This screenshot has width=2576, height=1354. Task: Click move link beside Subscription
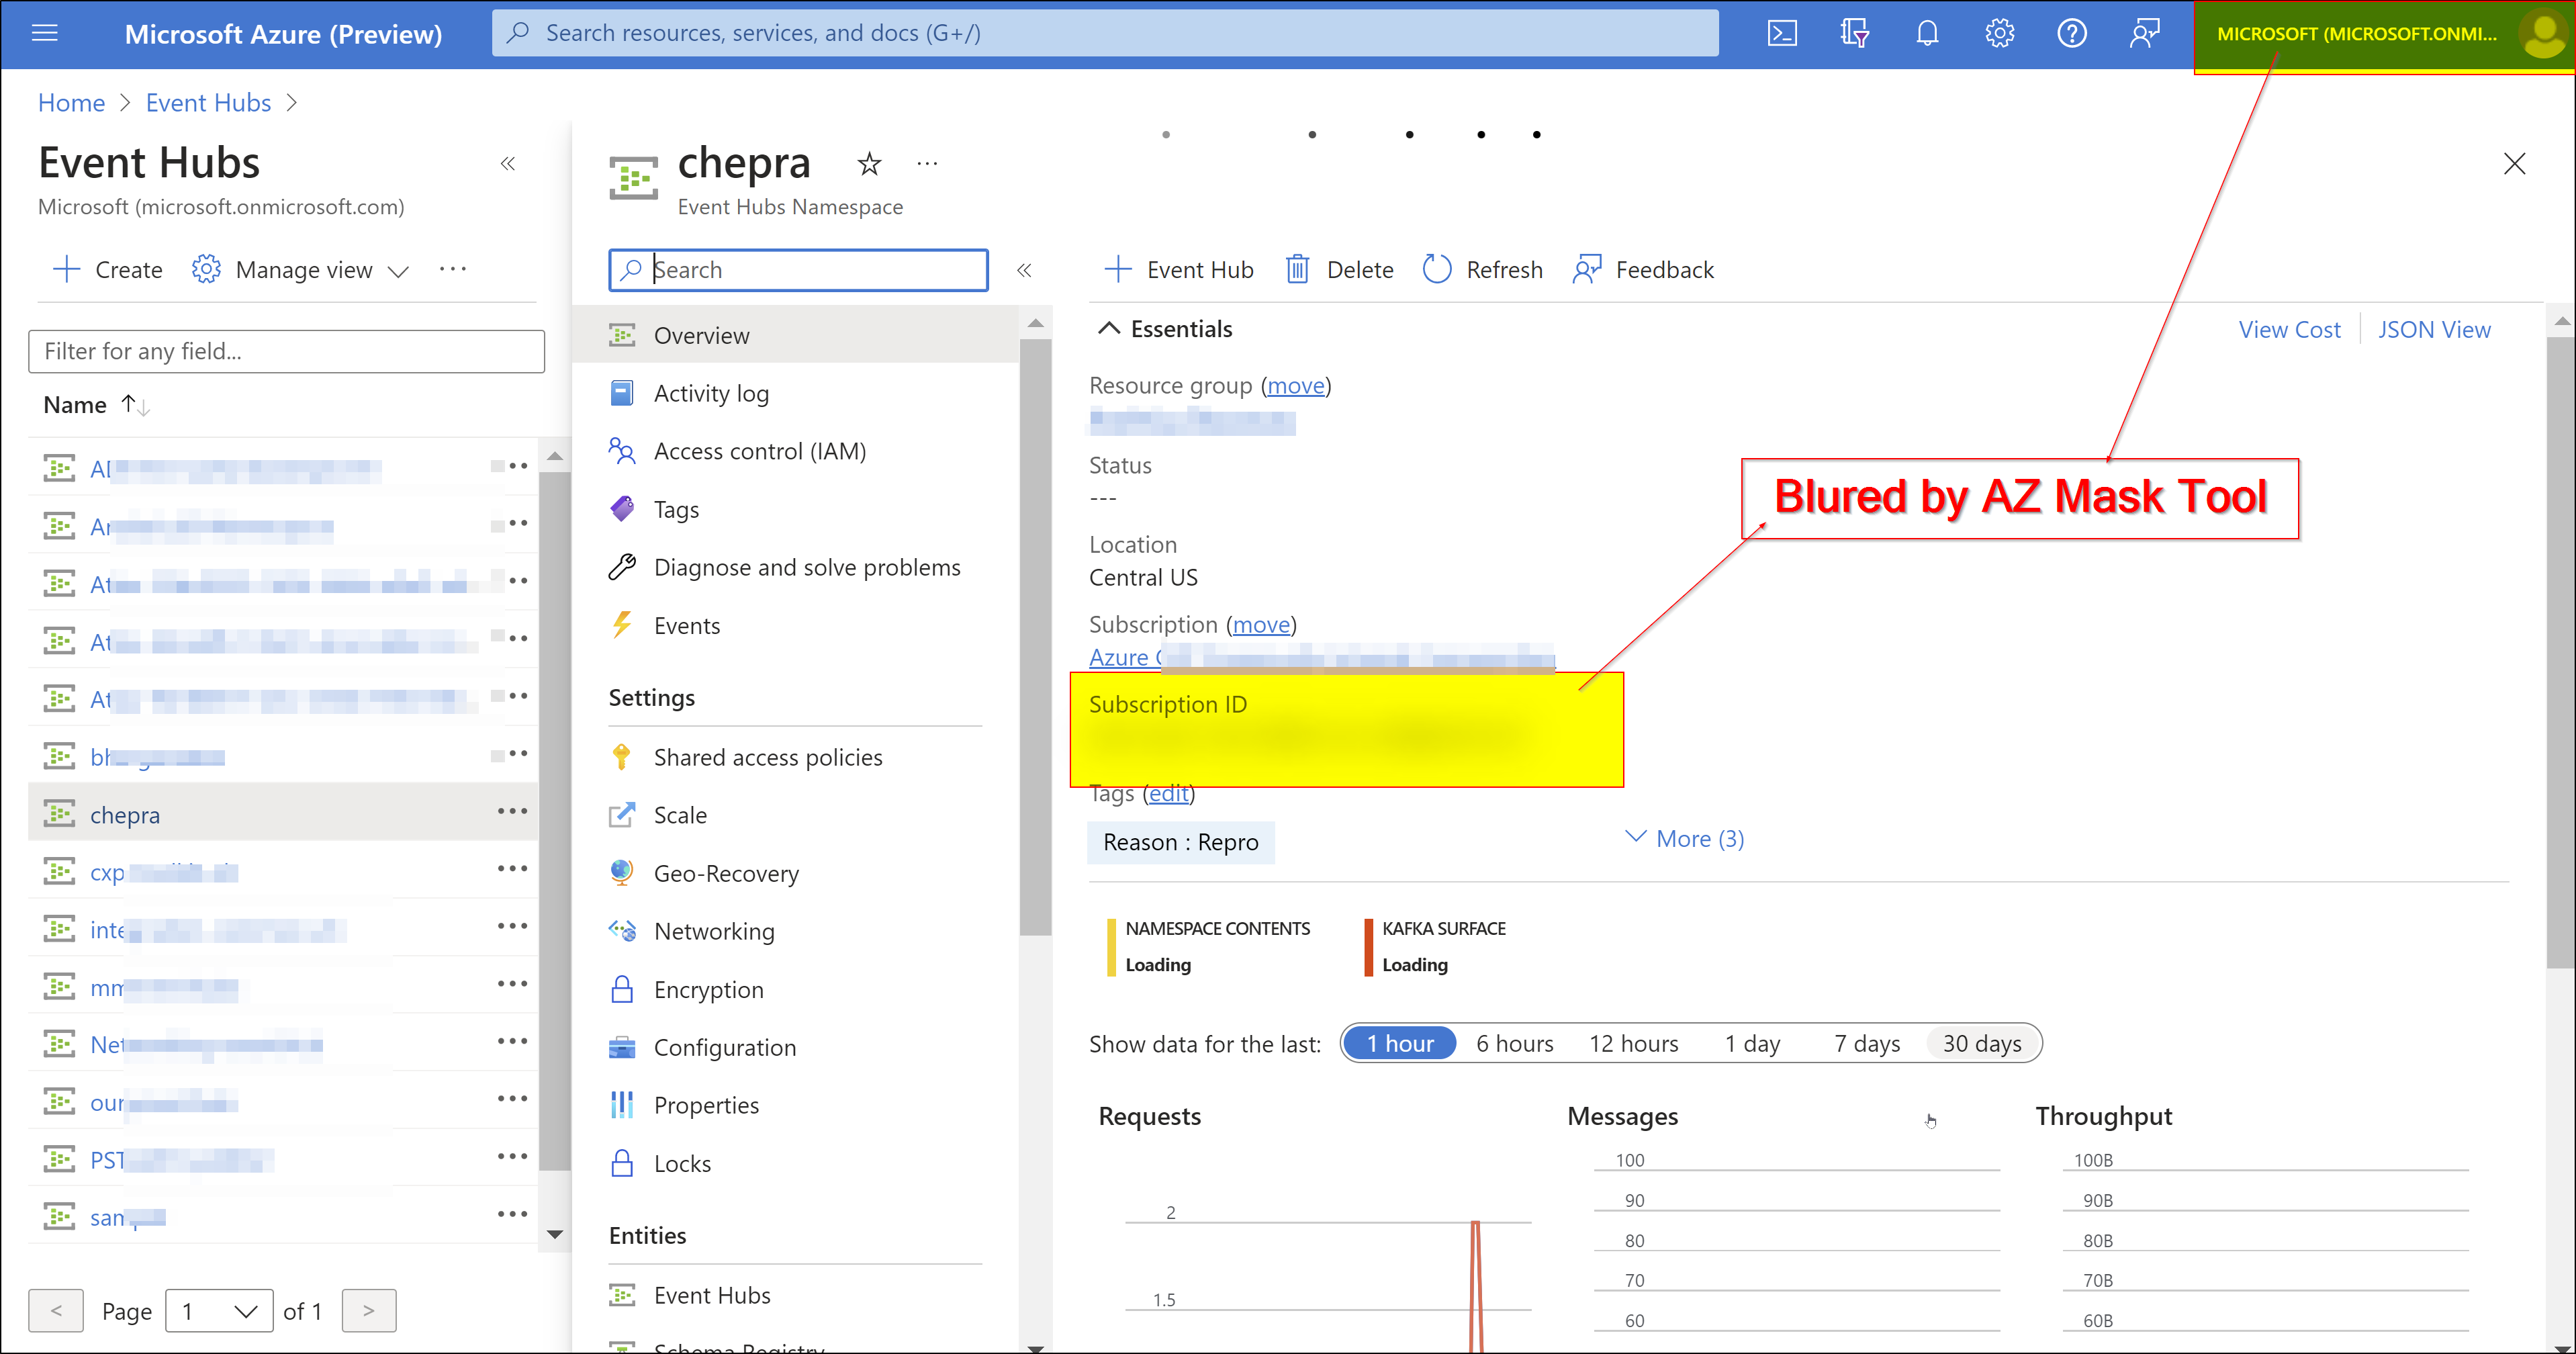pos(1261,625)
